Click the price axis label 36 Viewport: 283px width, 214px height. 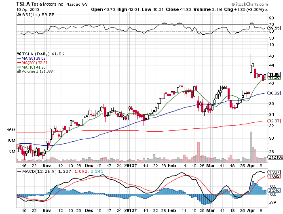271,103
